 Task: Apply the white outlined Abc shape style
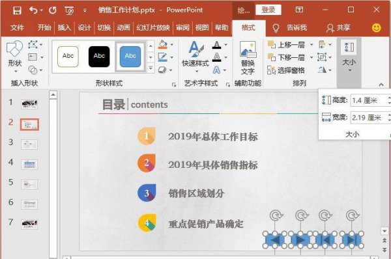point(68,57)
